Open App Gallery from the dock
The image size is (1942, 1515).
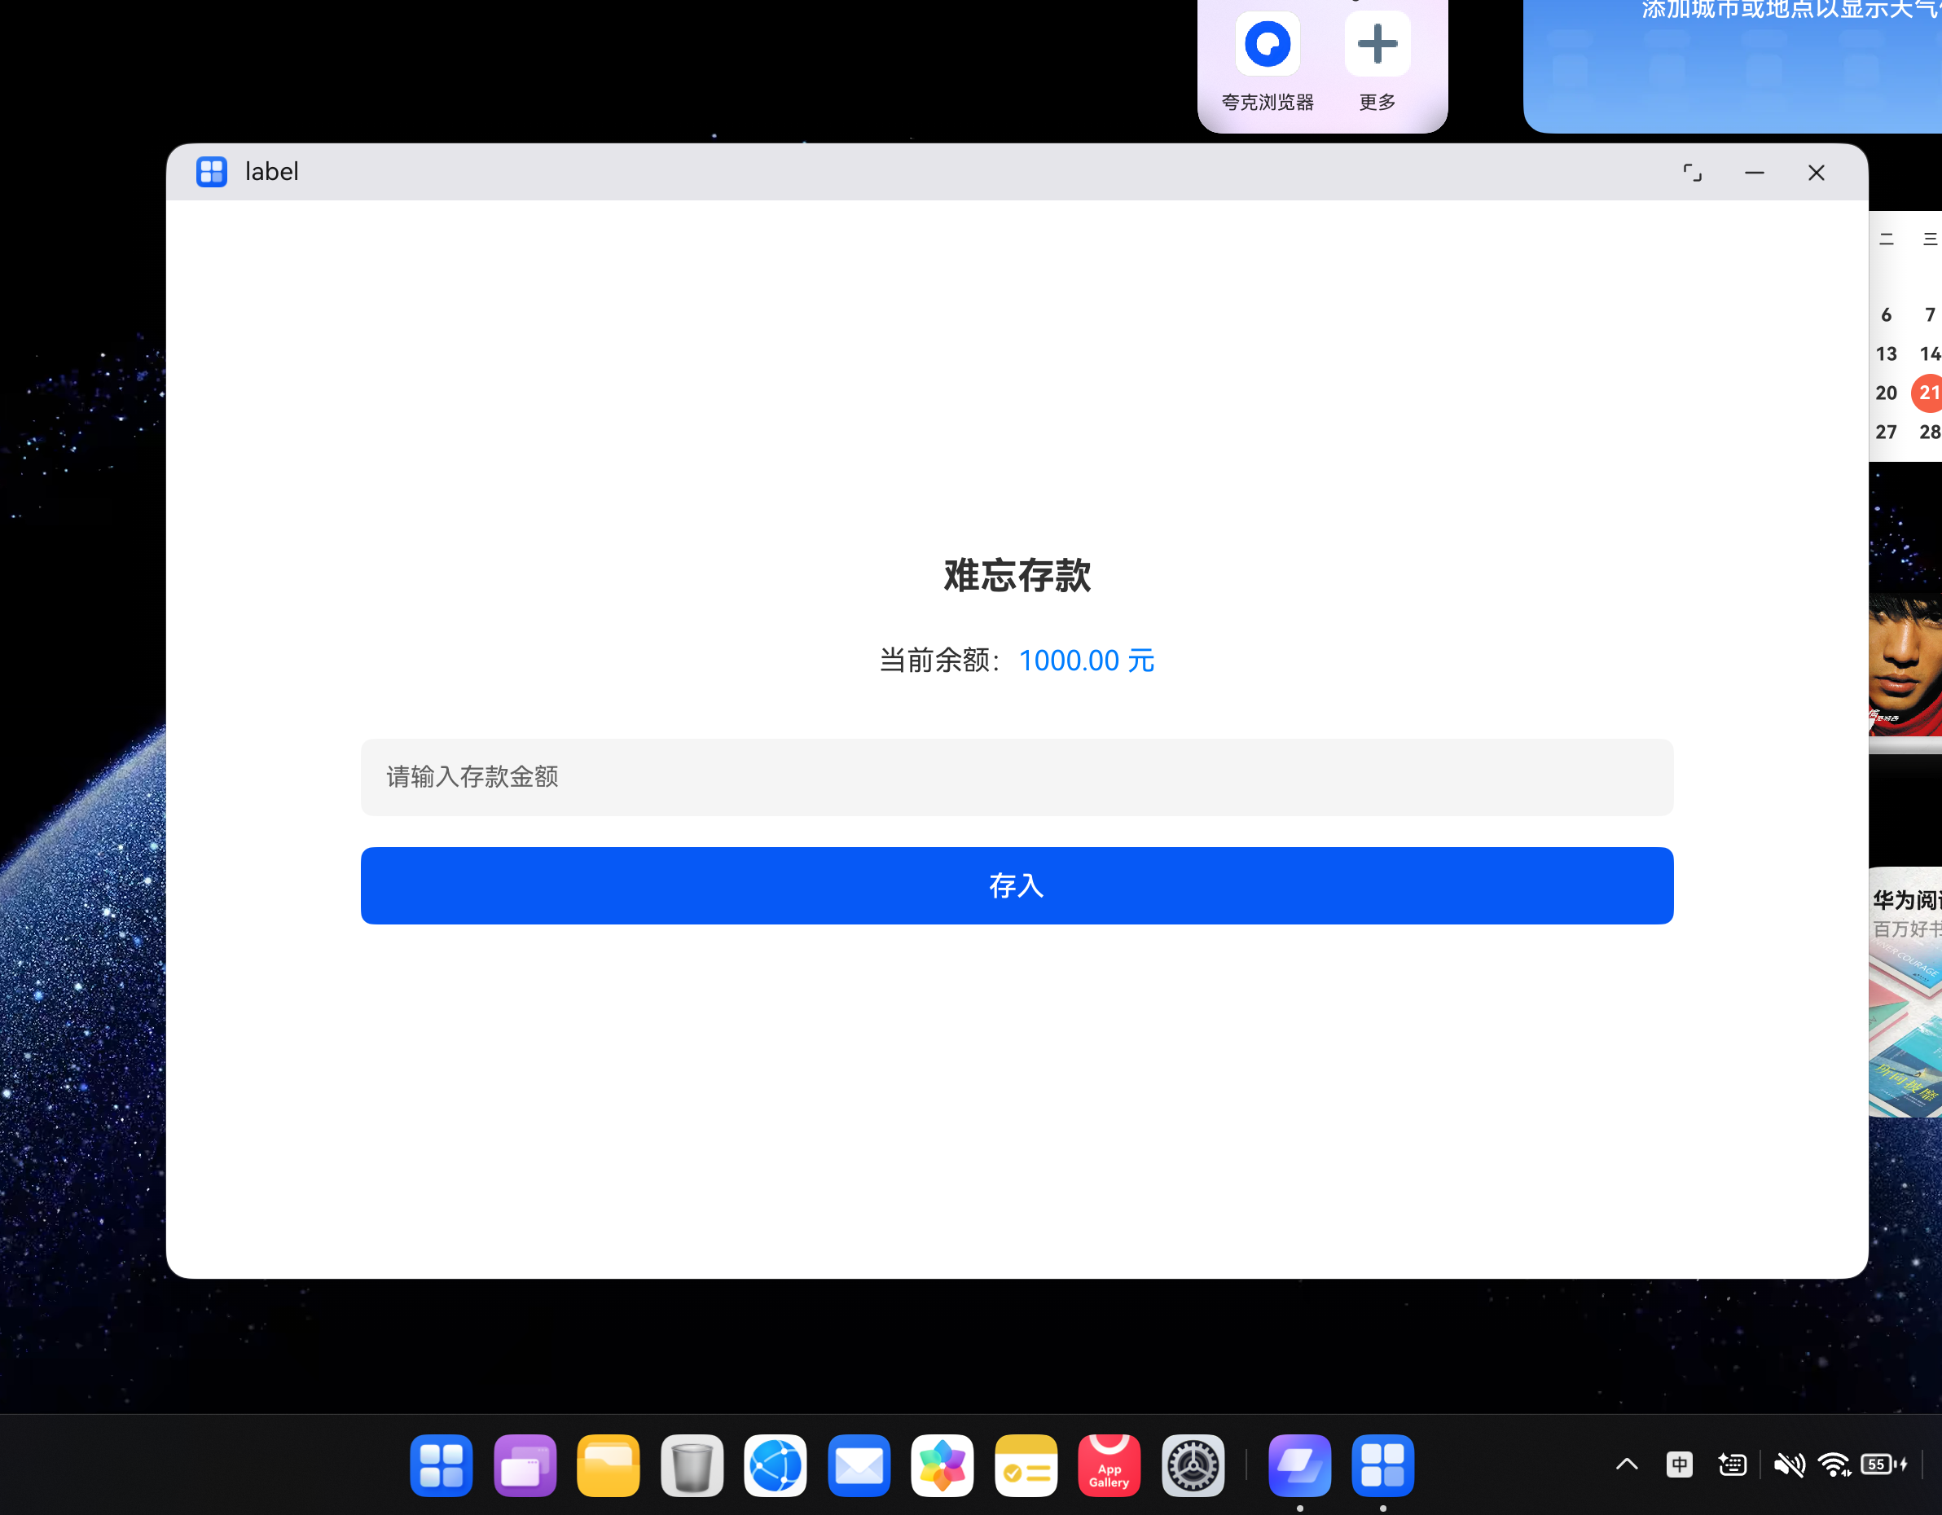pyautogui.click(x=1109, y=1465)
